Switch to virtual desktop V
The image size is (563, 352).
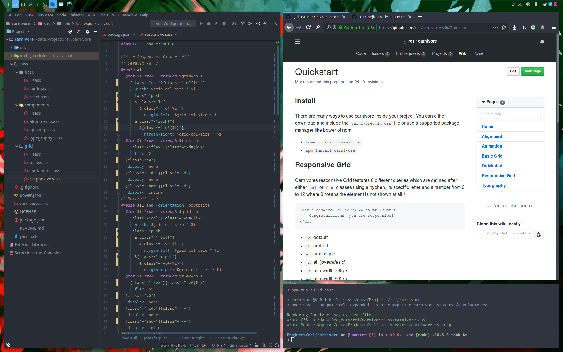38,4
